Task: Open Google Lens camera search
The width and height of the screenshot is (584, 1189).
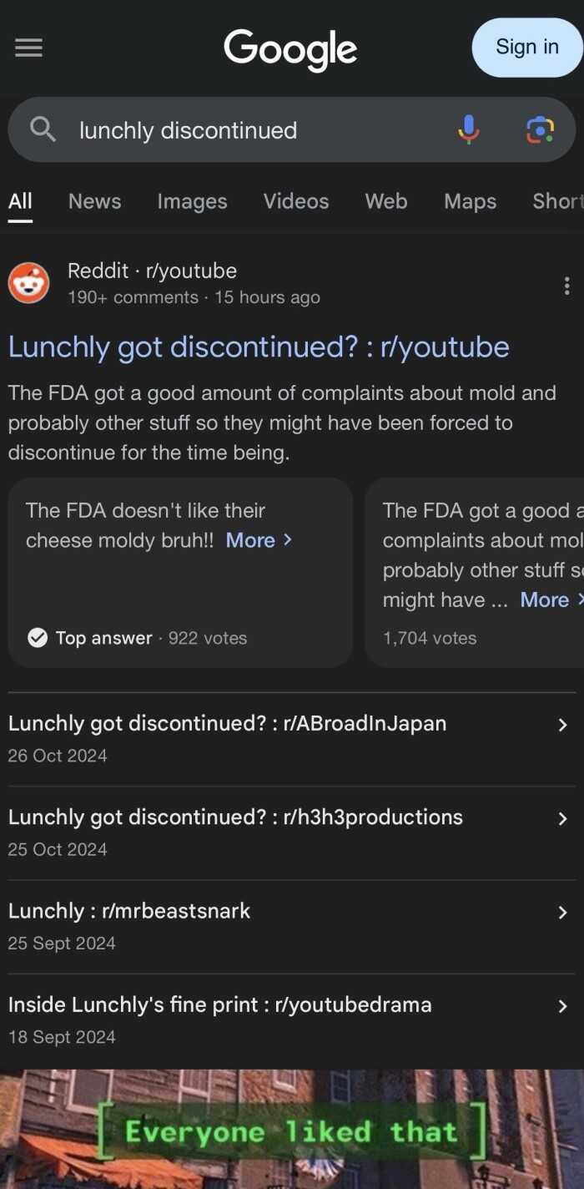Action: tap(540, 129)
